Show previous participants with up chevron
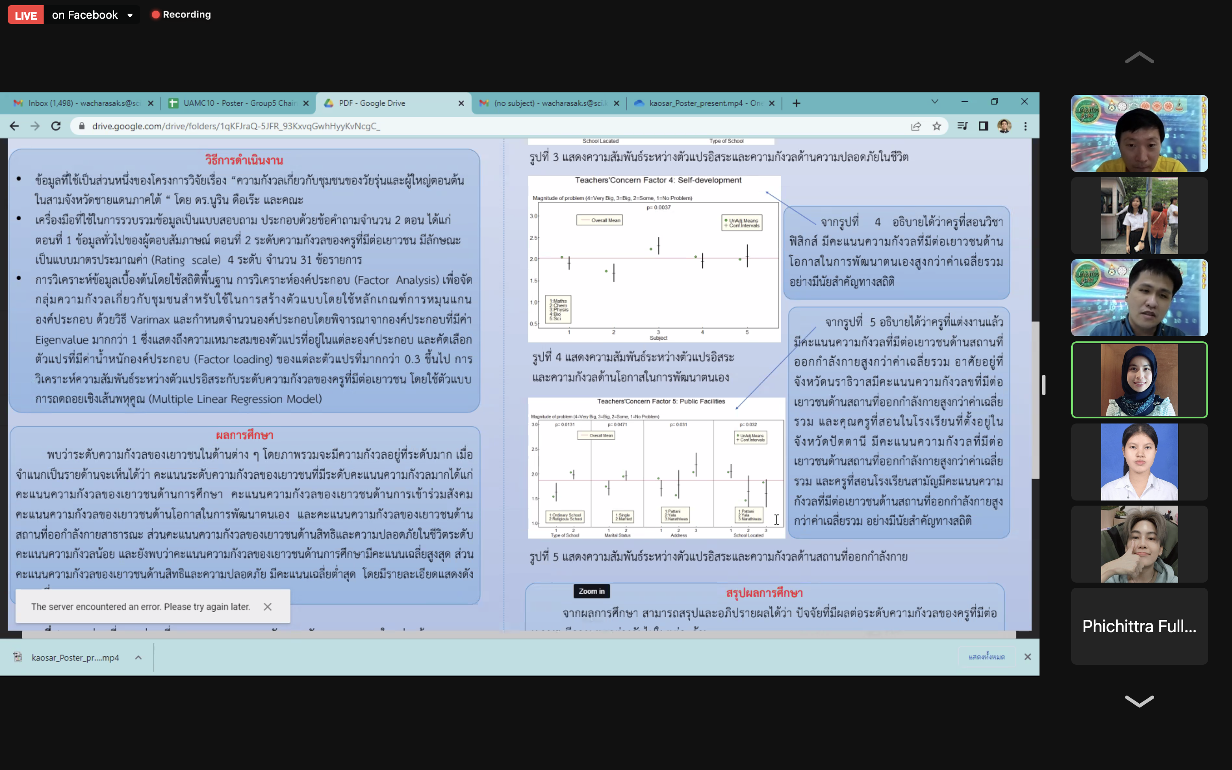 [1139, 58]
